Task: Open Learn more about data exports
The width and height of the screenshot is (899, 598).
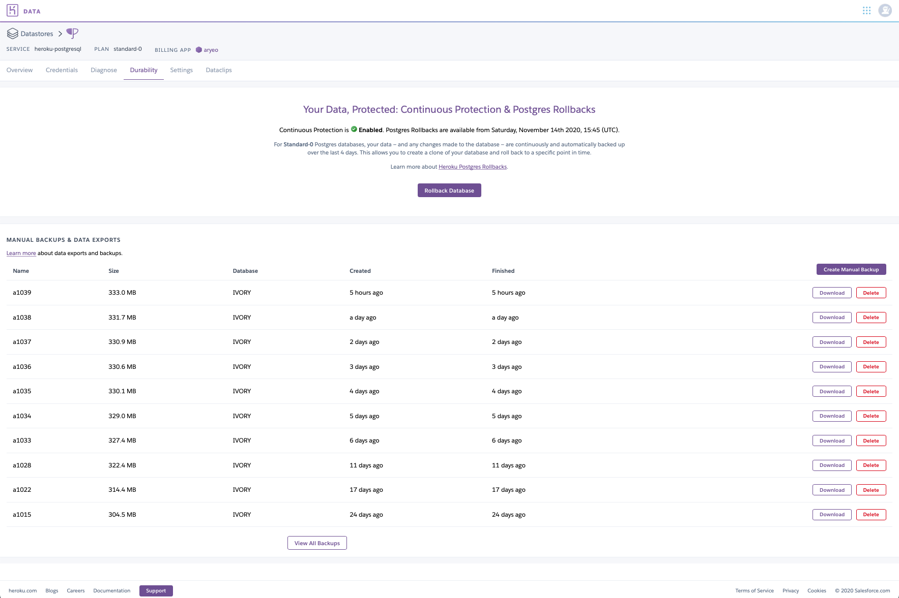Action: pos(21,253)
